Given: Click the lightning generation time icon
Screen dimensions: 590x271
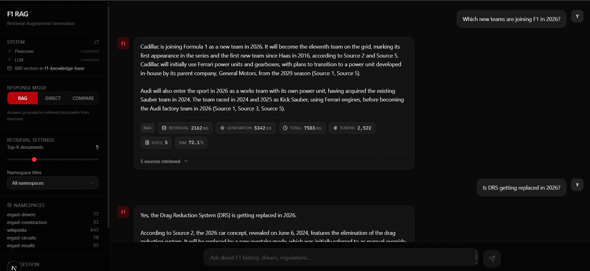Looking at the screenshot, I should 222,128.
